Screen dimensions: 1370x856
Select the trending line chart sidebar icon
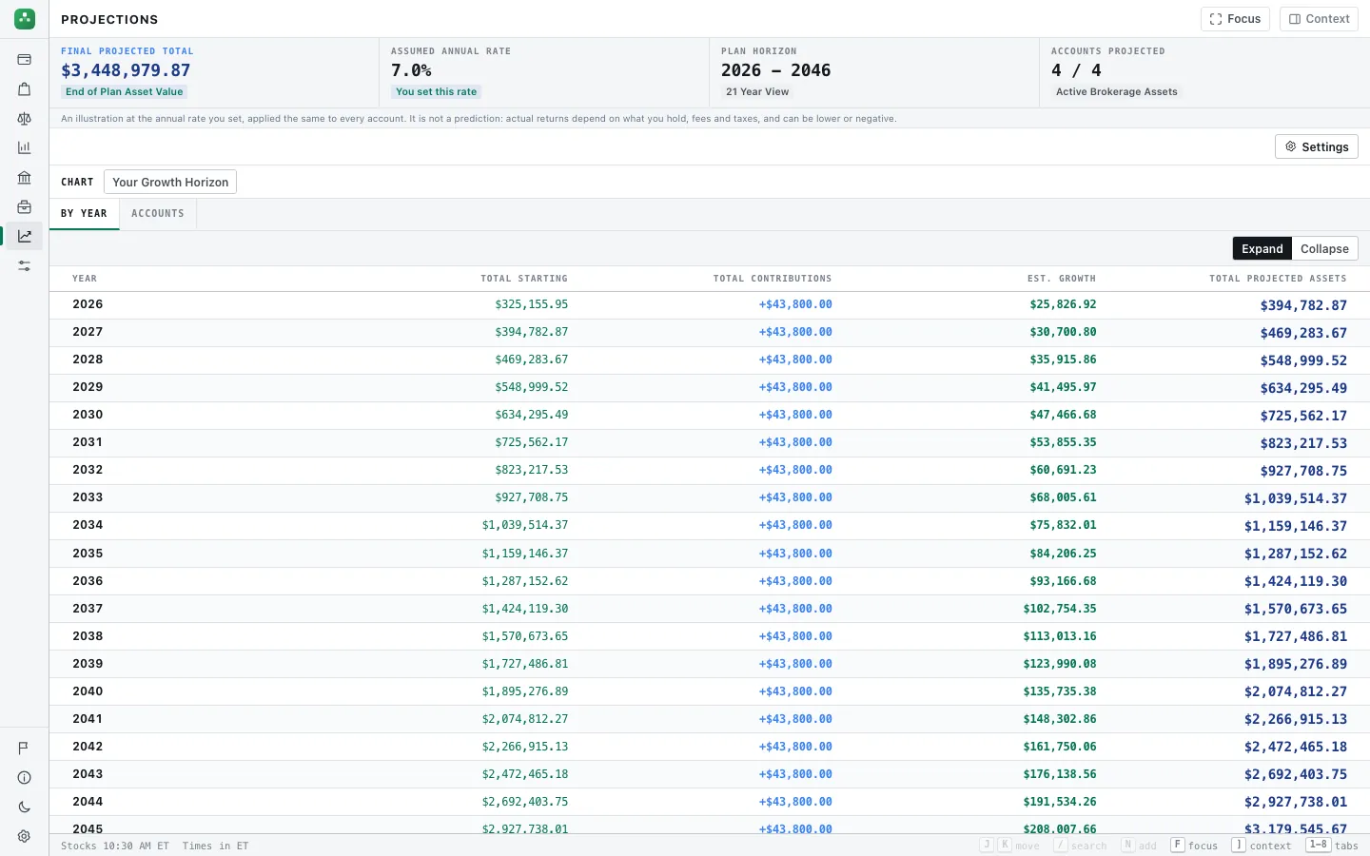click(x=25, y=237)
